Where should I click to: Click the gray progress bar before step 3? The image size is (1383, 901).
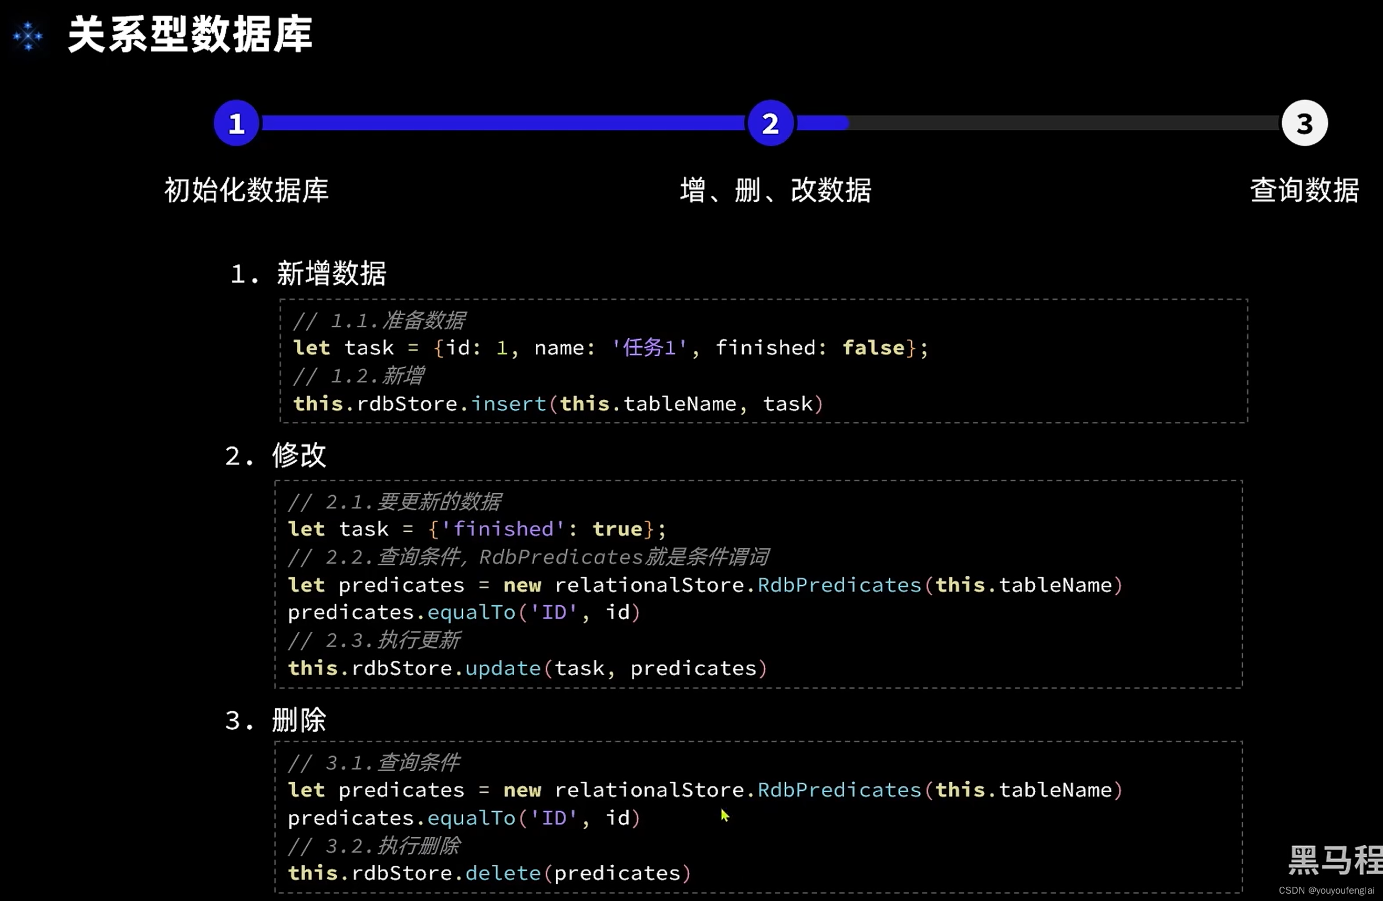click(1065, 123)
